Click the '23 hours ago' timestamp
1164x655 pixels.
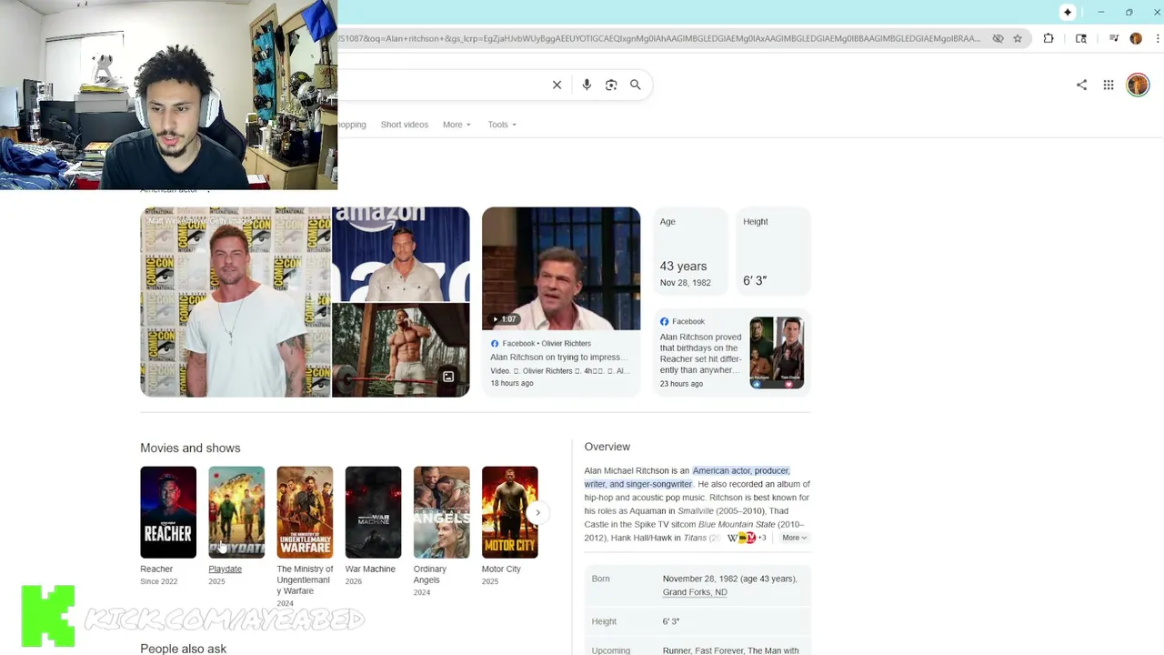681,384
